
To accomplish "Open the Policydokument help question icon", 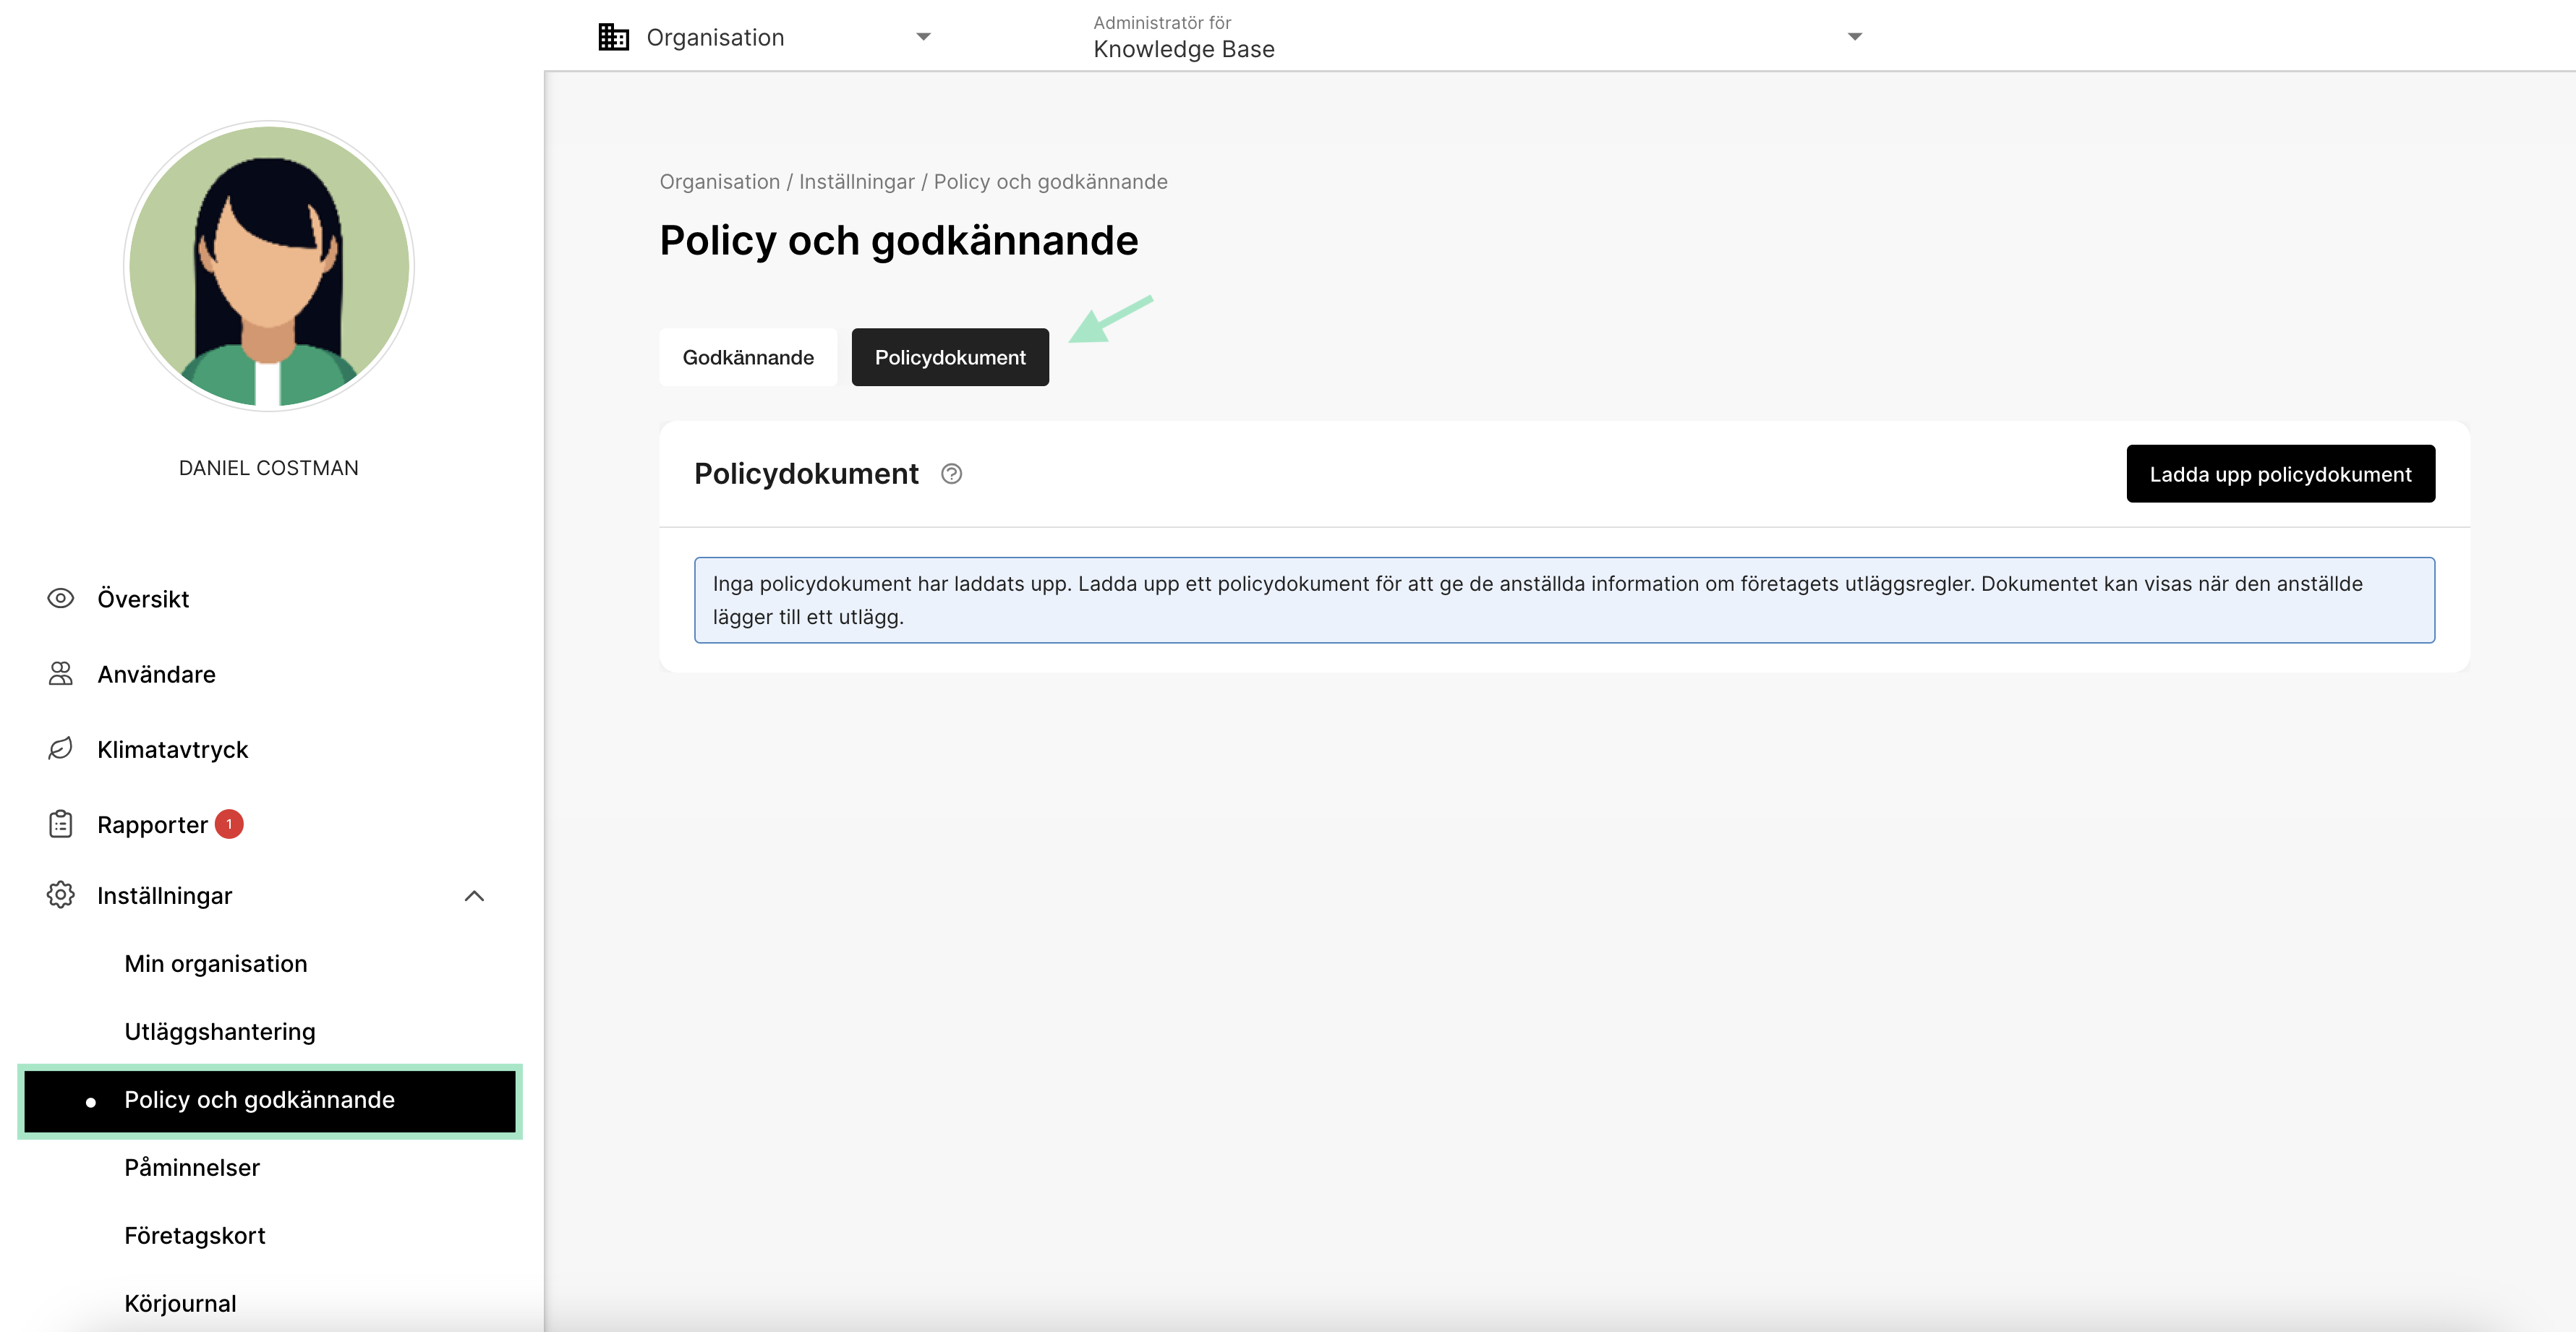I will pyautogui.click(x=951, y=474).
